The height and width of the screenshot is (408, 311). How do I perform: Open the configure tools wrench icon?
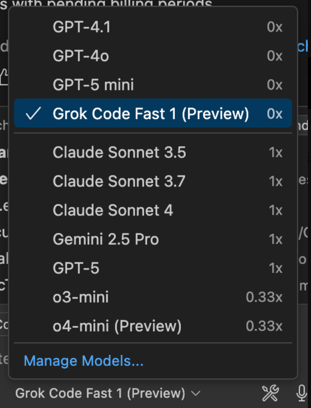[x=270, y=393]
